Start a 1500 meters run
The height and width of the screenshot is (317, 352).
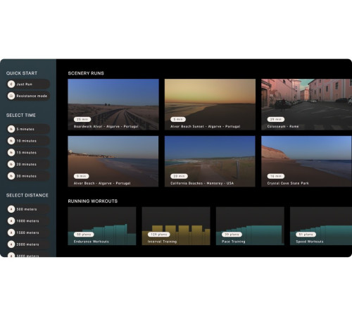click(x=28, y=232)
